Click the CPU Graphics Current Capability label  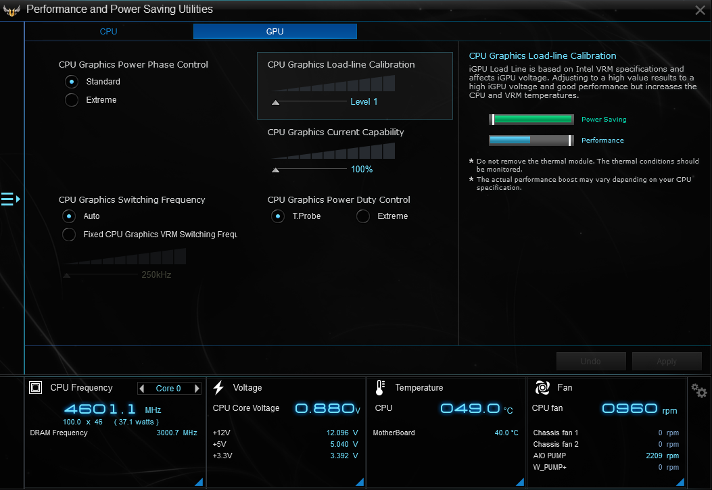coord(335,132)
